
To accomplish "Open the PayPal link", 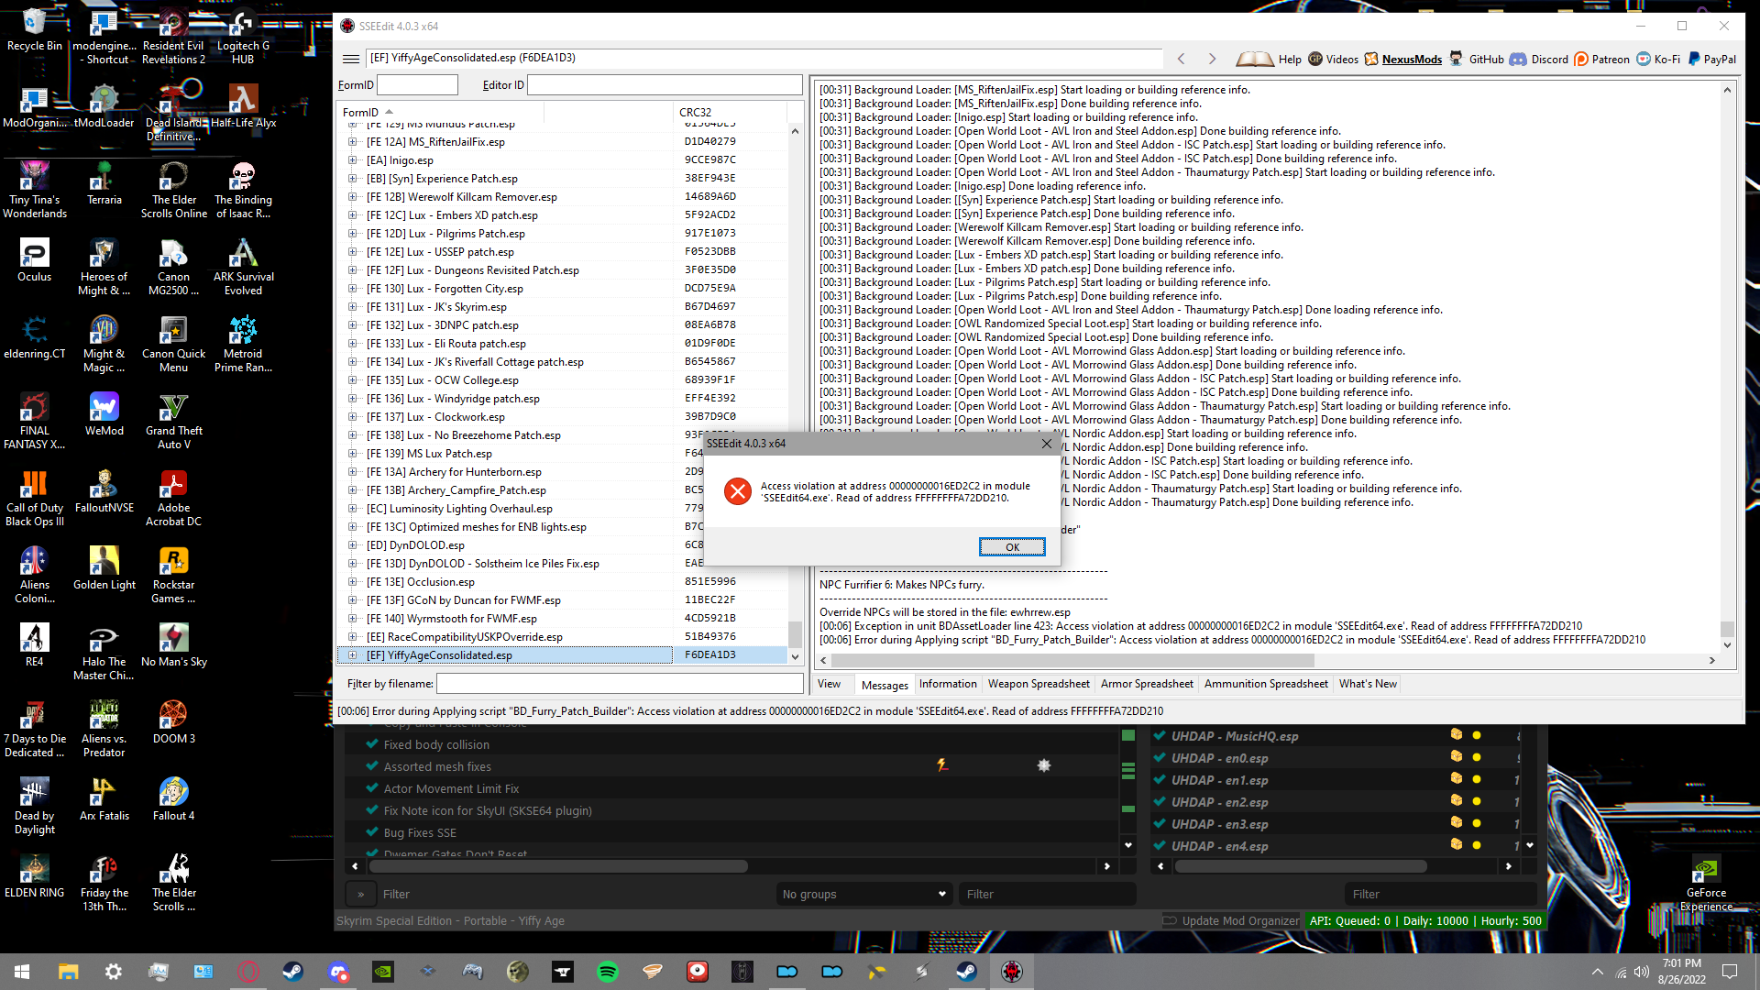I will tap(1711, 60).
